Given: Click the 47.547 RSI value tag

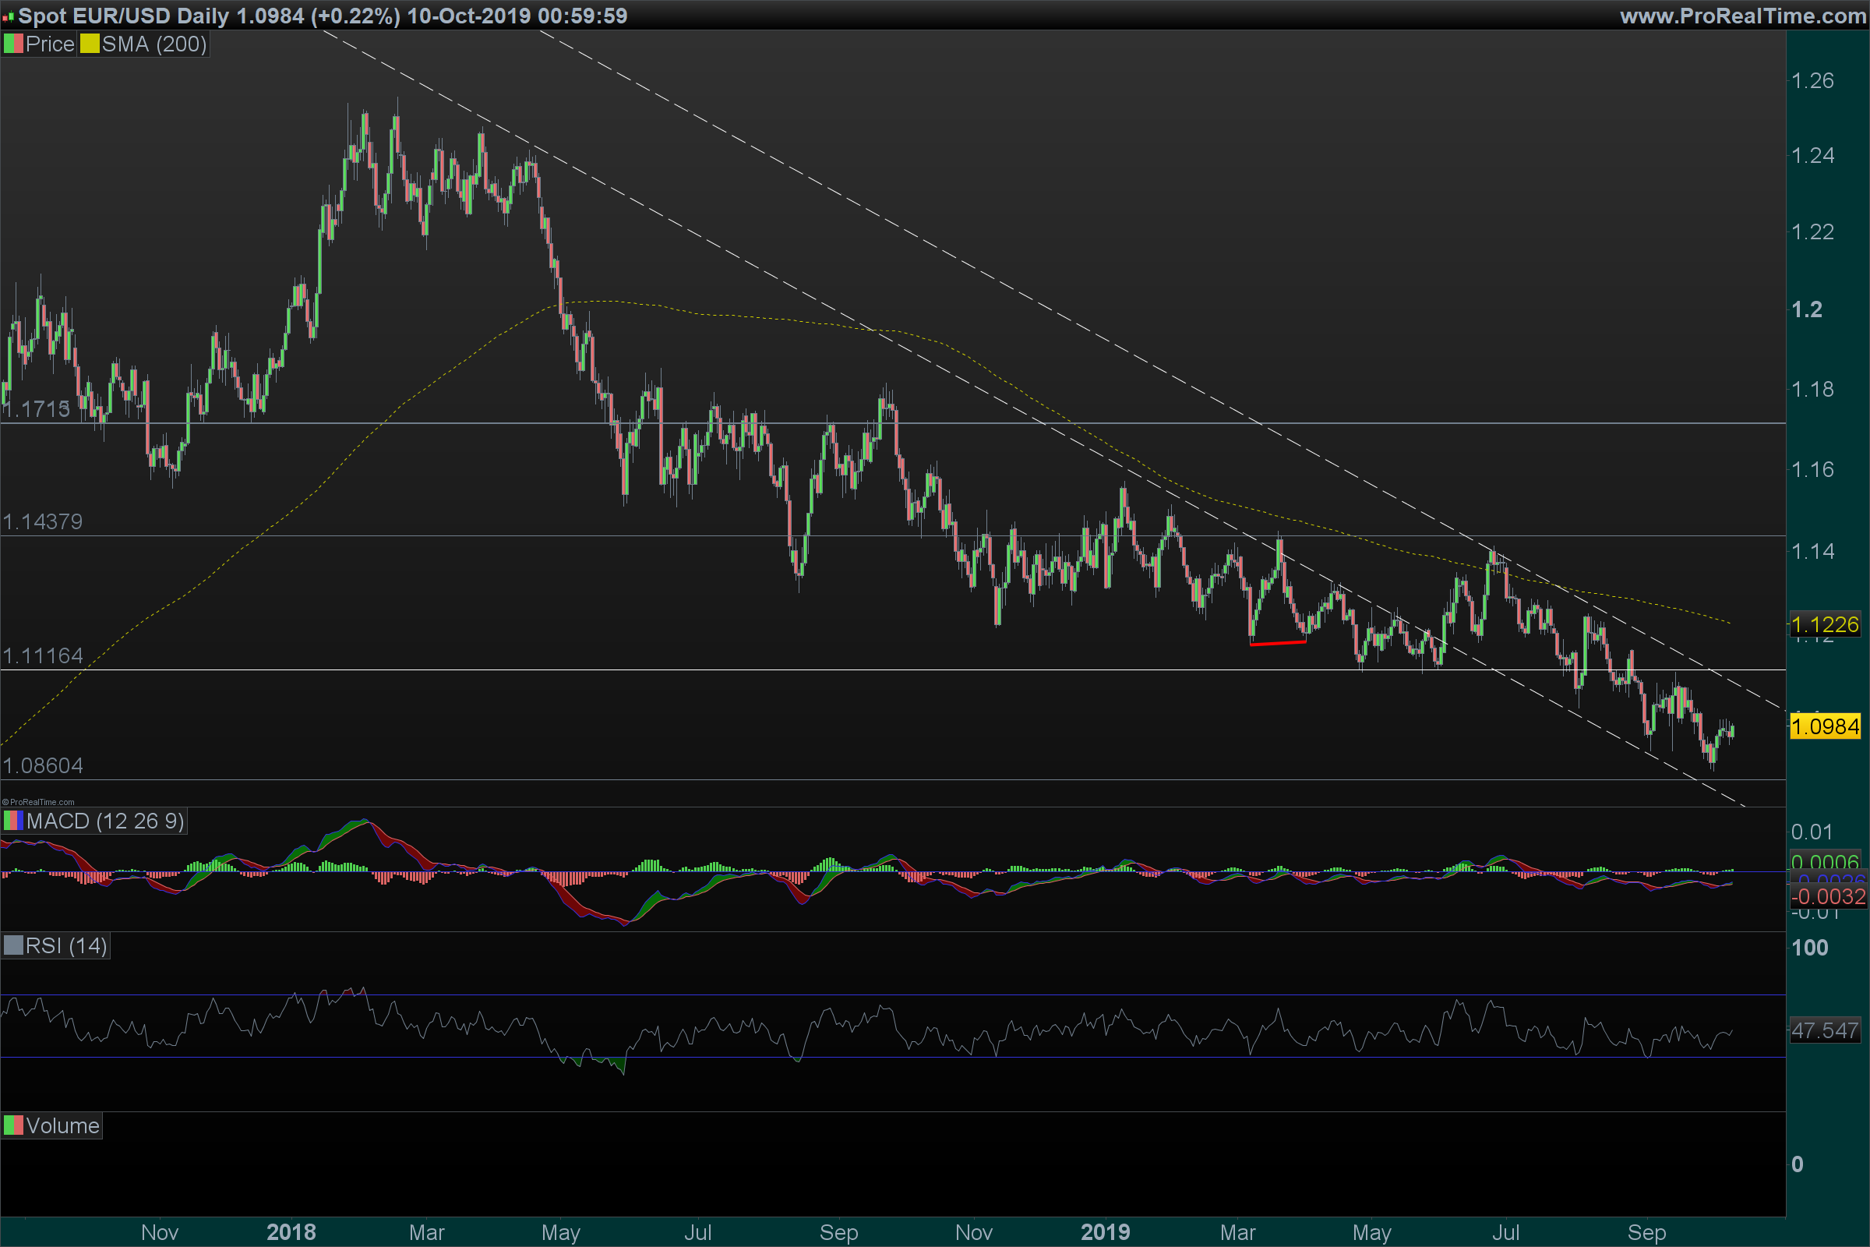Looking at the screenshot, I should (x=1825, y=1030).
